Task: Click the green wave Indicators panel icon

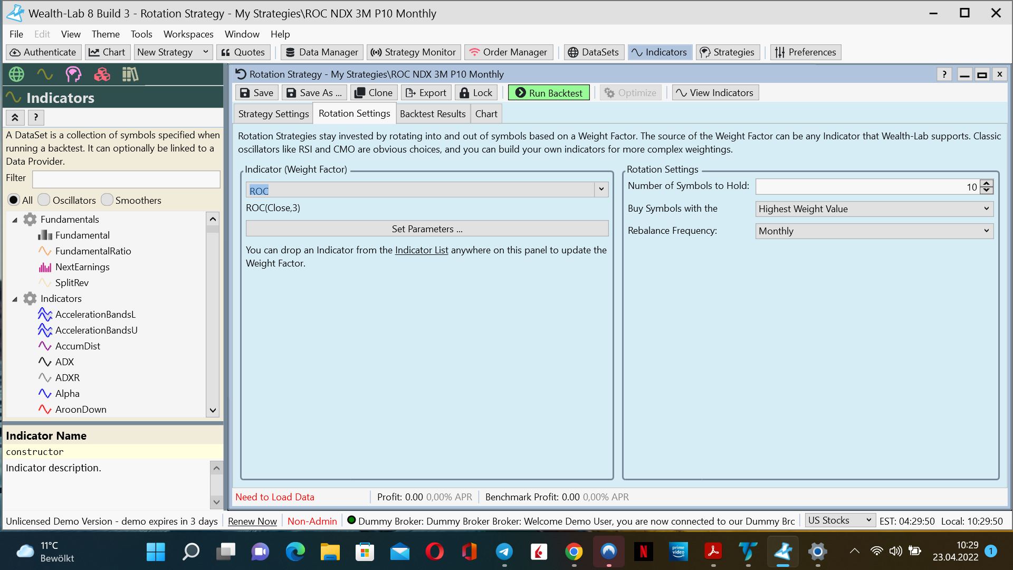Action: (45, 74)
